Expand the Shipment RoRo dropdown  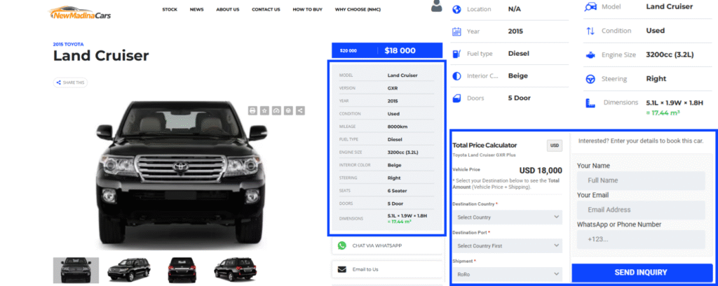point(508,274)
